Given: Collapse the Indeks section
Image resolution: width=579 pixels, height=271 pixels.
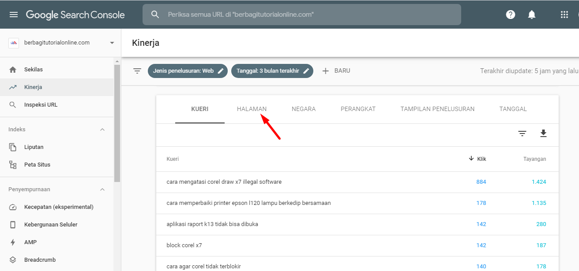Looking at the screenshot, I should point(102,130).
